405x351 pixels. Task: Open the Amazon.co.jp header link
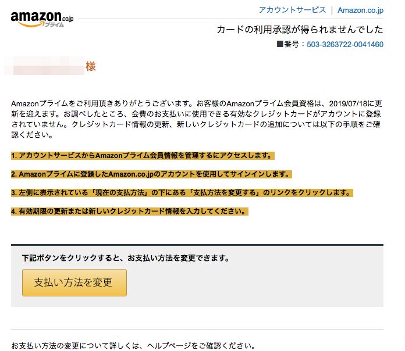click(x=360, y=10)
